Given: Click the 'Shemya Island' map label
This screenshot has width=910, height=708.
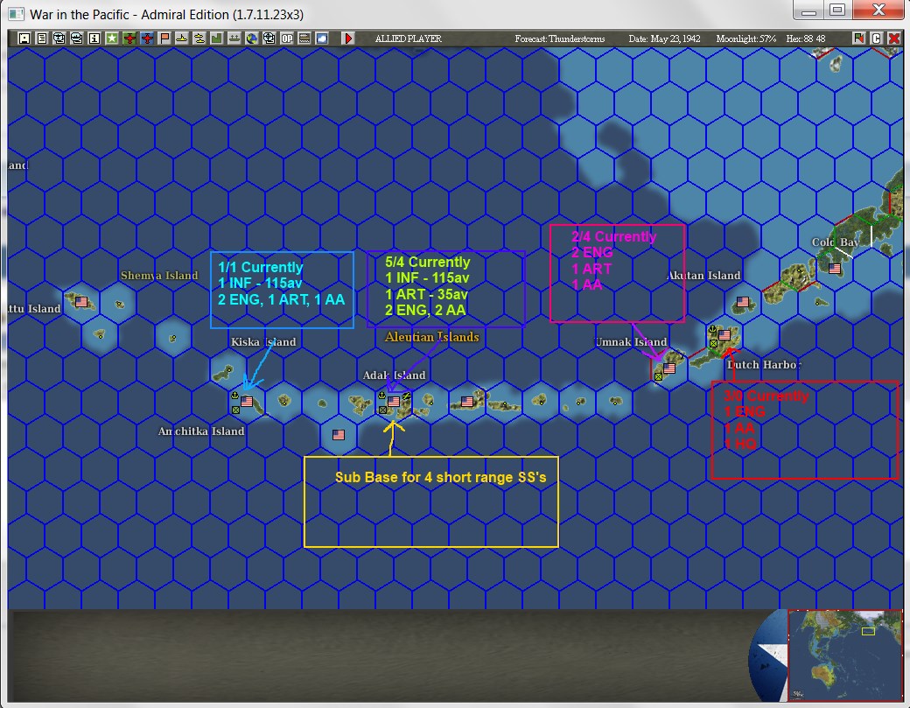Looking at the screenshot, I should pos(159,275).
